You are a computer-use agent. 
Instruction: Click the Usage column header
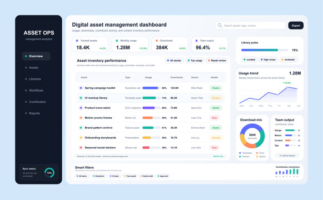tap(148, 77)
